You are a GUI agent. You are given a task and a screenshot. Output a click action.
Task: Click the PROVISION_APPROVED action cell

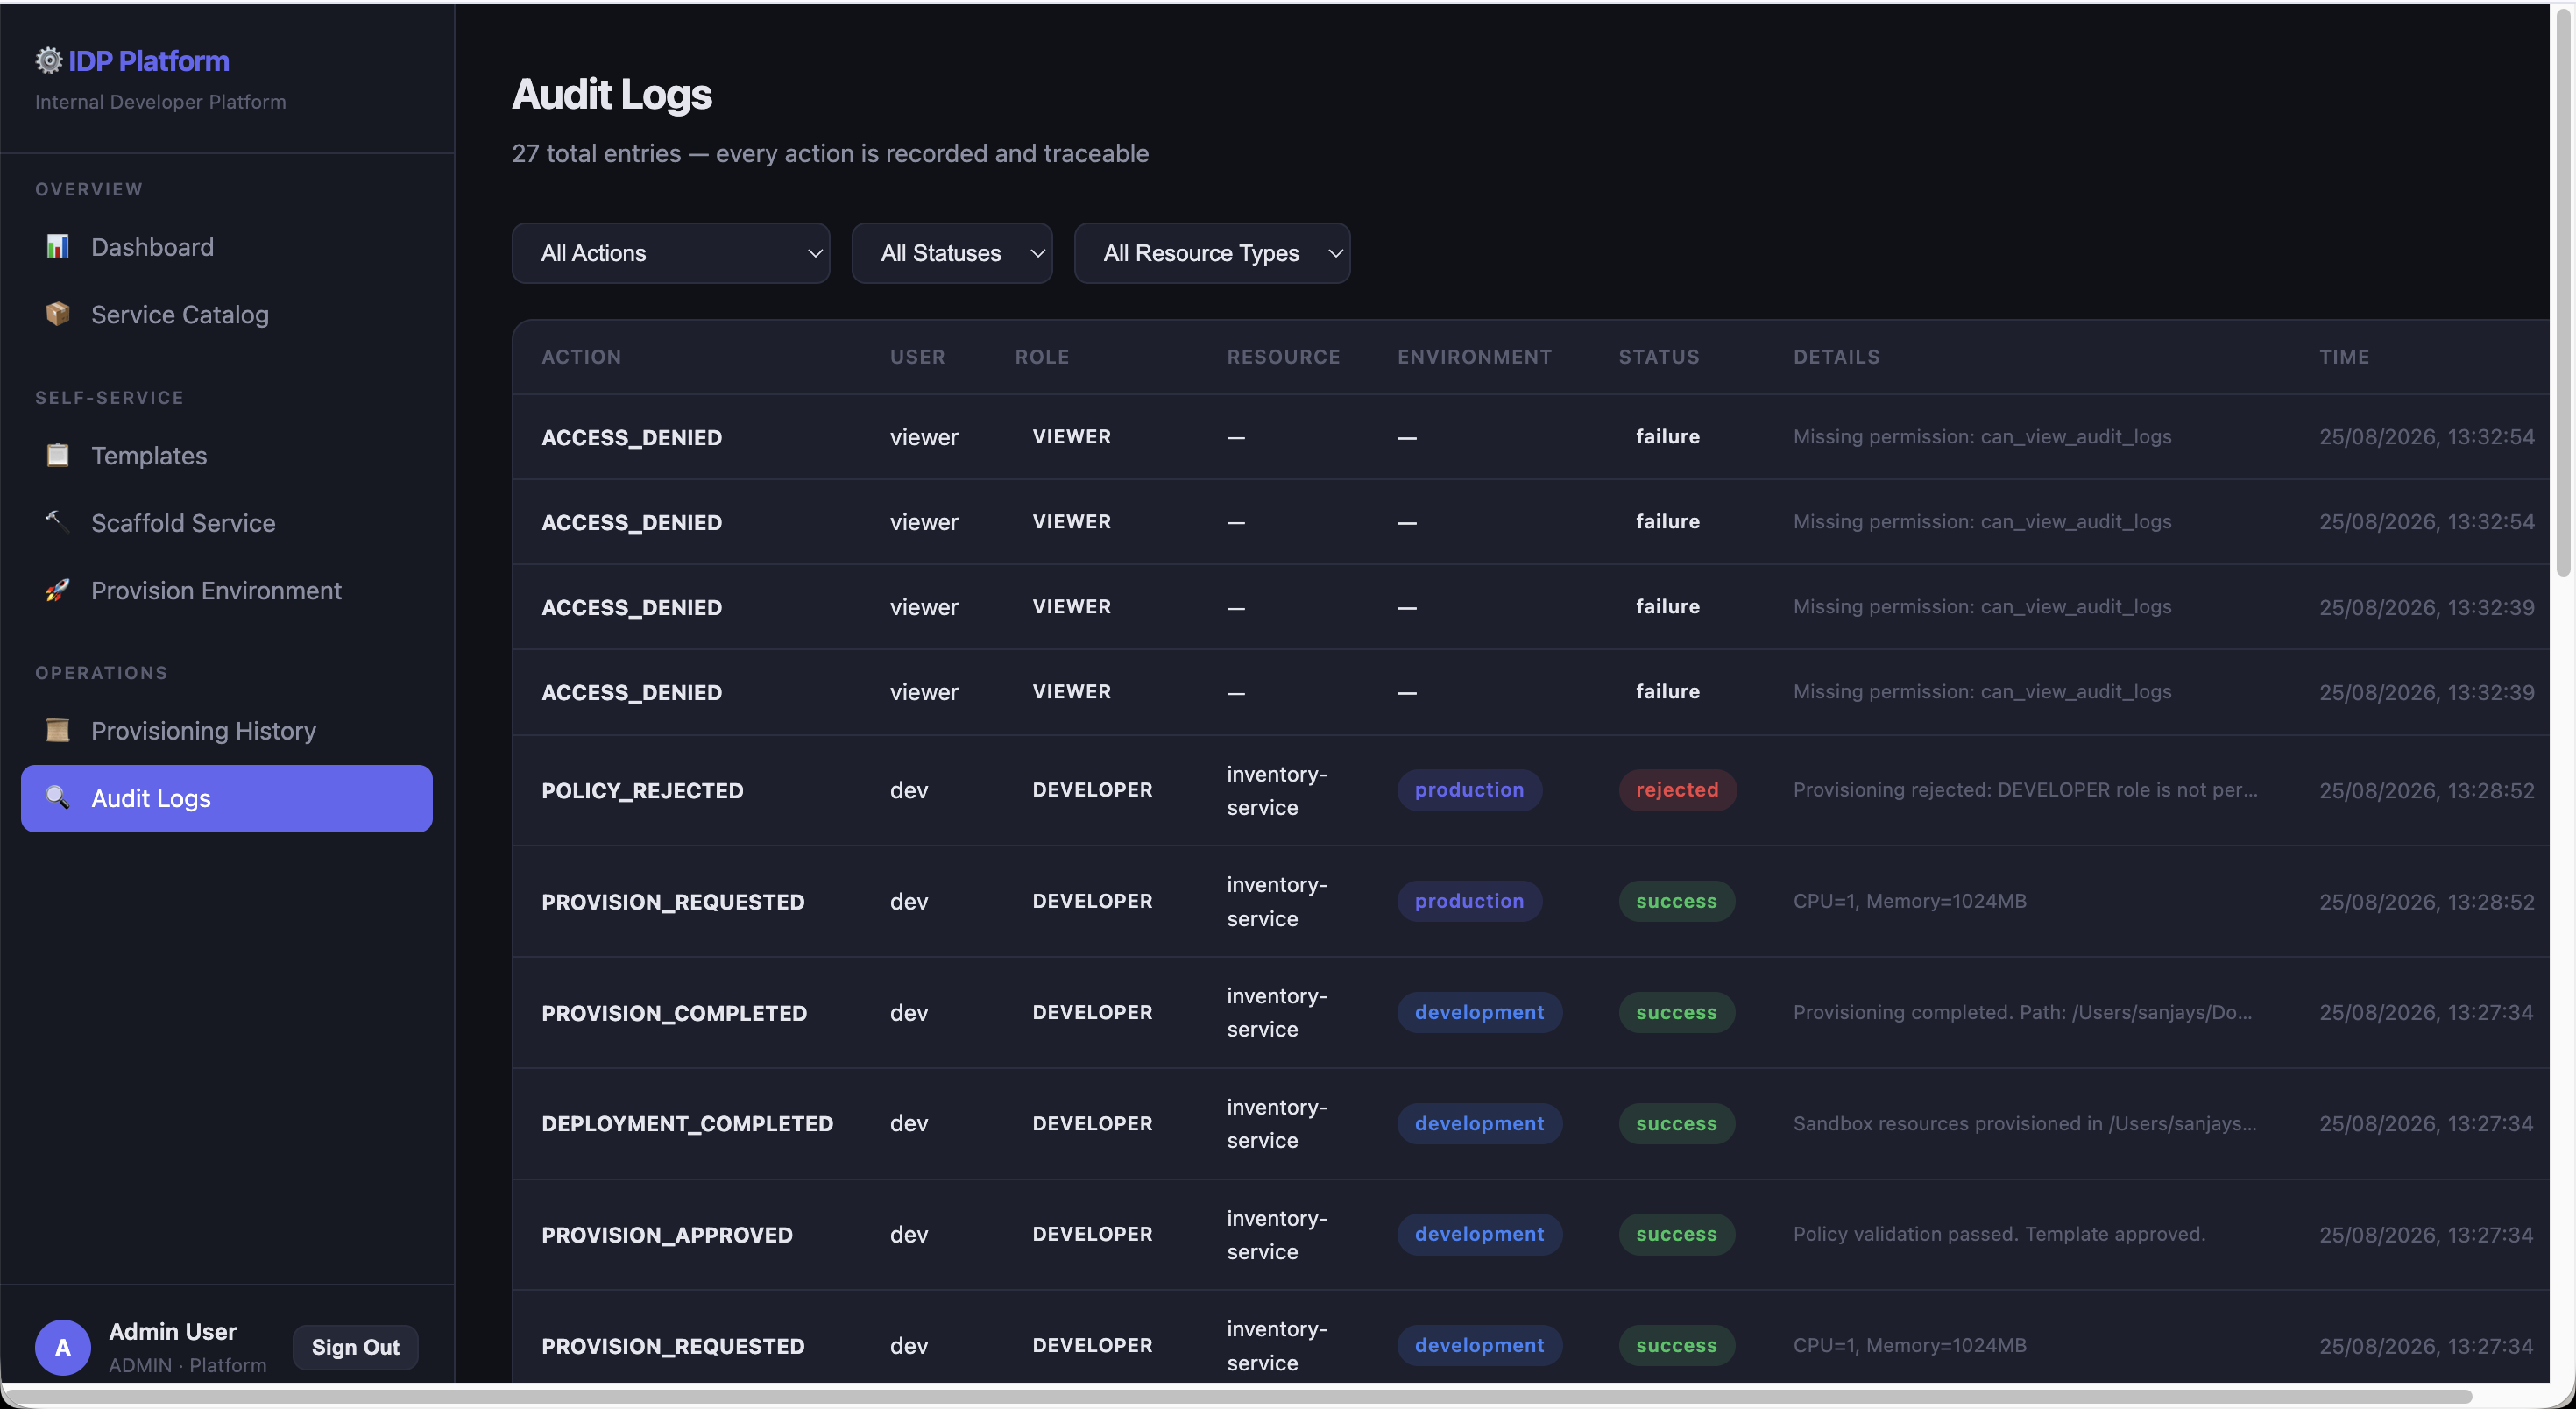(667, 1235)
